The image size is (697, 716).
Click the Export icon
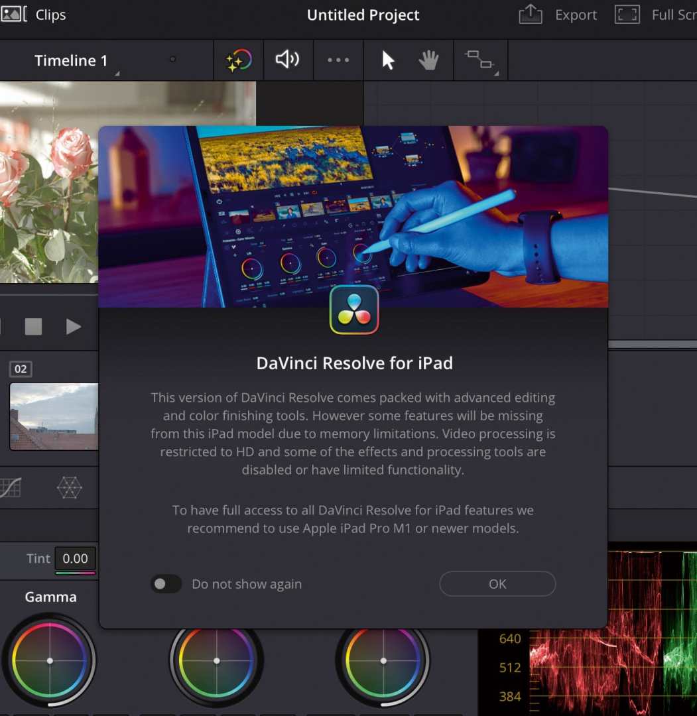(x=530, y=15)
